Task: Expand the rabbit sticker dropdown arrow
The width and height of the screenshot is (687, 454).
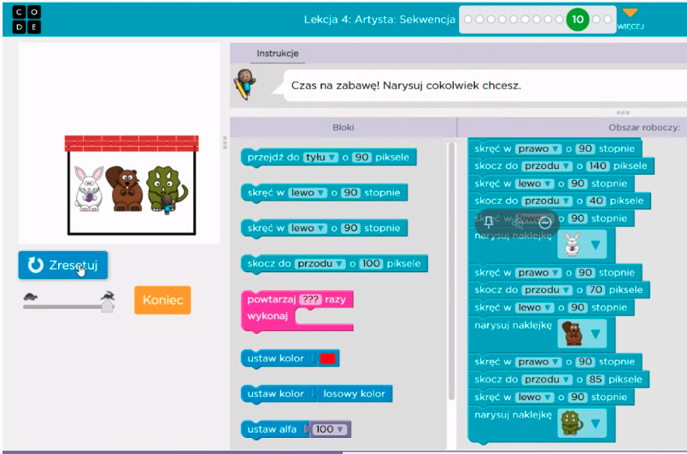Action: [x=596, y=245]
